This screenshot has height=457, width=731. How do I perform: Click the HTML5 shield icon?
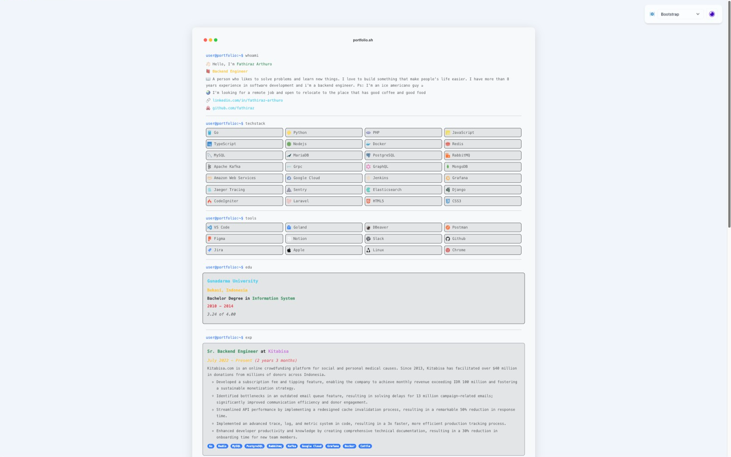coord(368,201)
